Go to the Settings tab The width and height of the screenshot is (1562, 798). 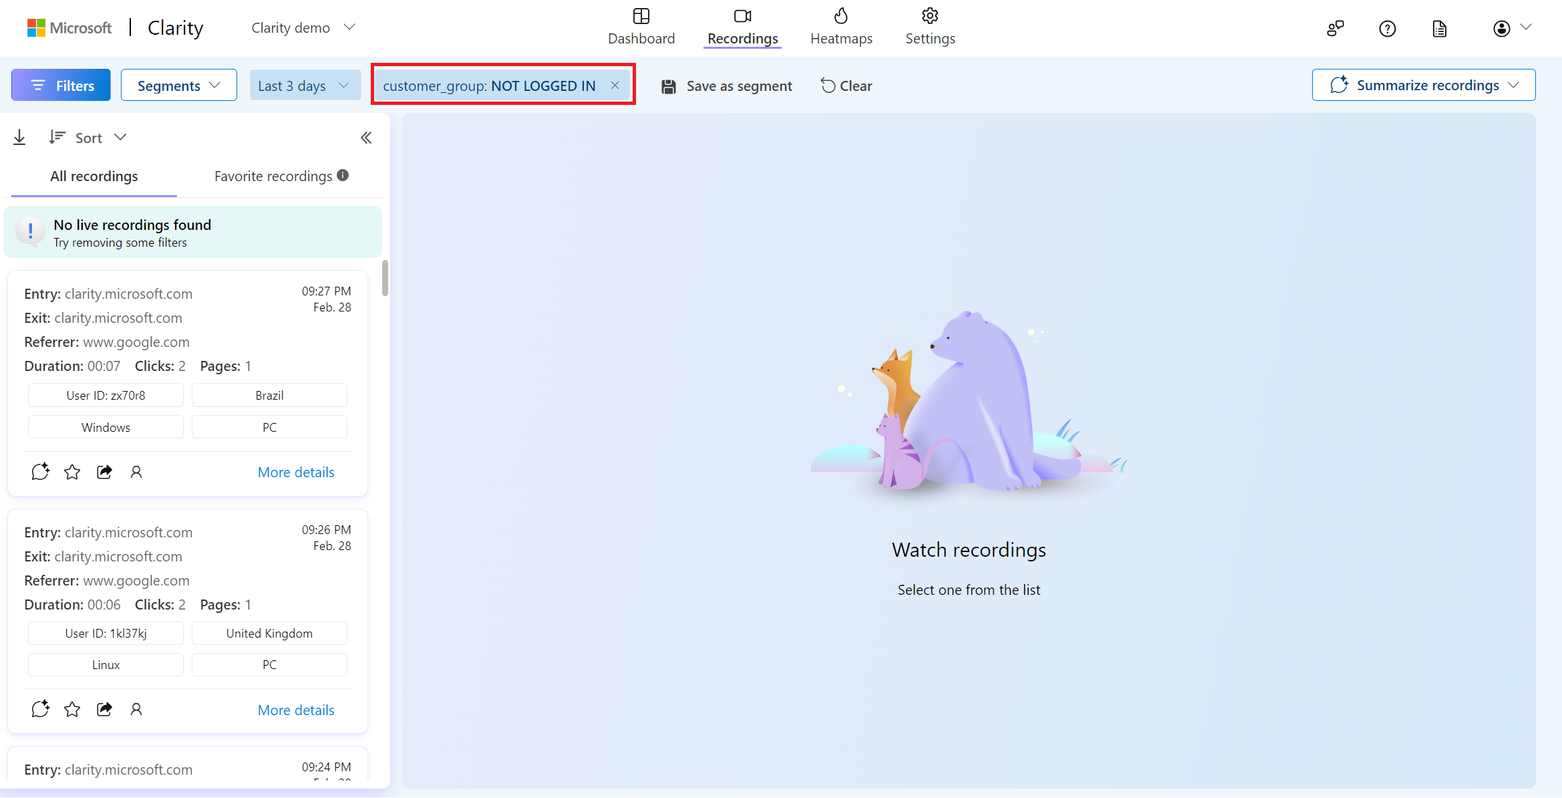[930, 27]
